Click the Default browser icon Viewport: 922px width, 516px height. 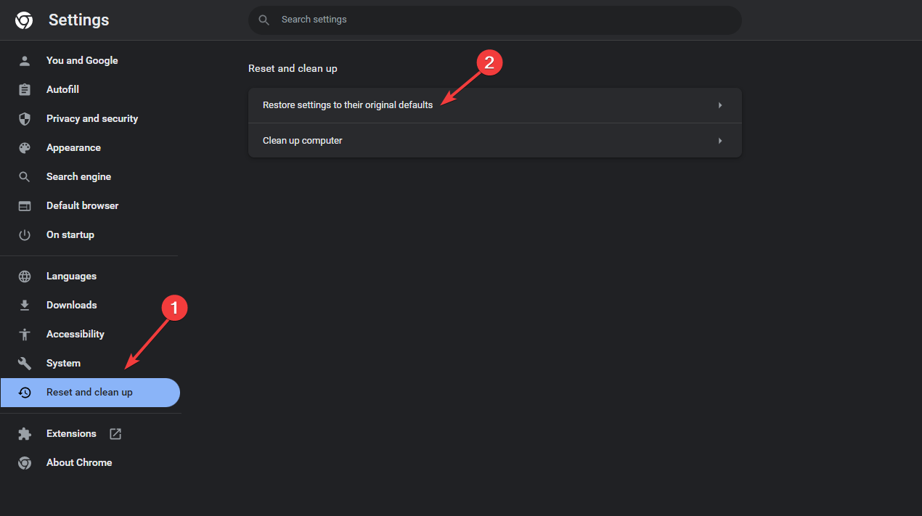click(x=25, y=205)
